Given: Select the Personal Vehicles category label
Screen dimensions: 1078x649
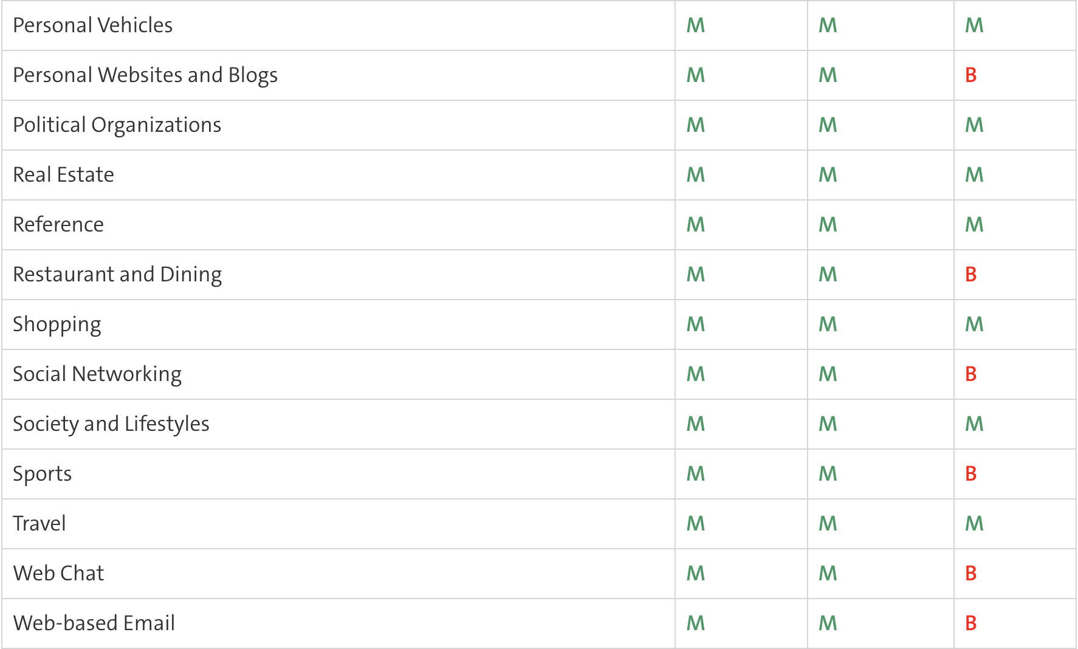Looking at the screenshot, I should pyautogui.click(x=93, y=26).
